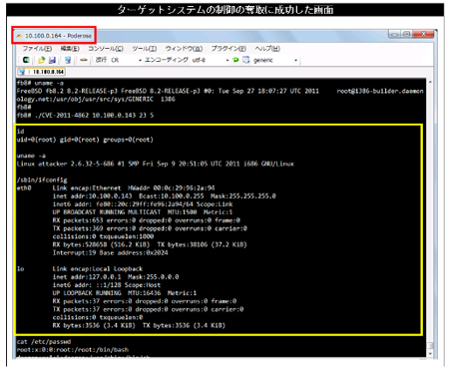This screenshot has height=370, width=449.
Task: Open the generic terminal type dropdown
Action: click(x=274, y=60)
